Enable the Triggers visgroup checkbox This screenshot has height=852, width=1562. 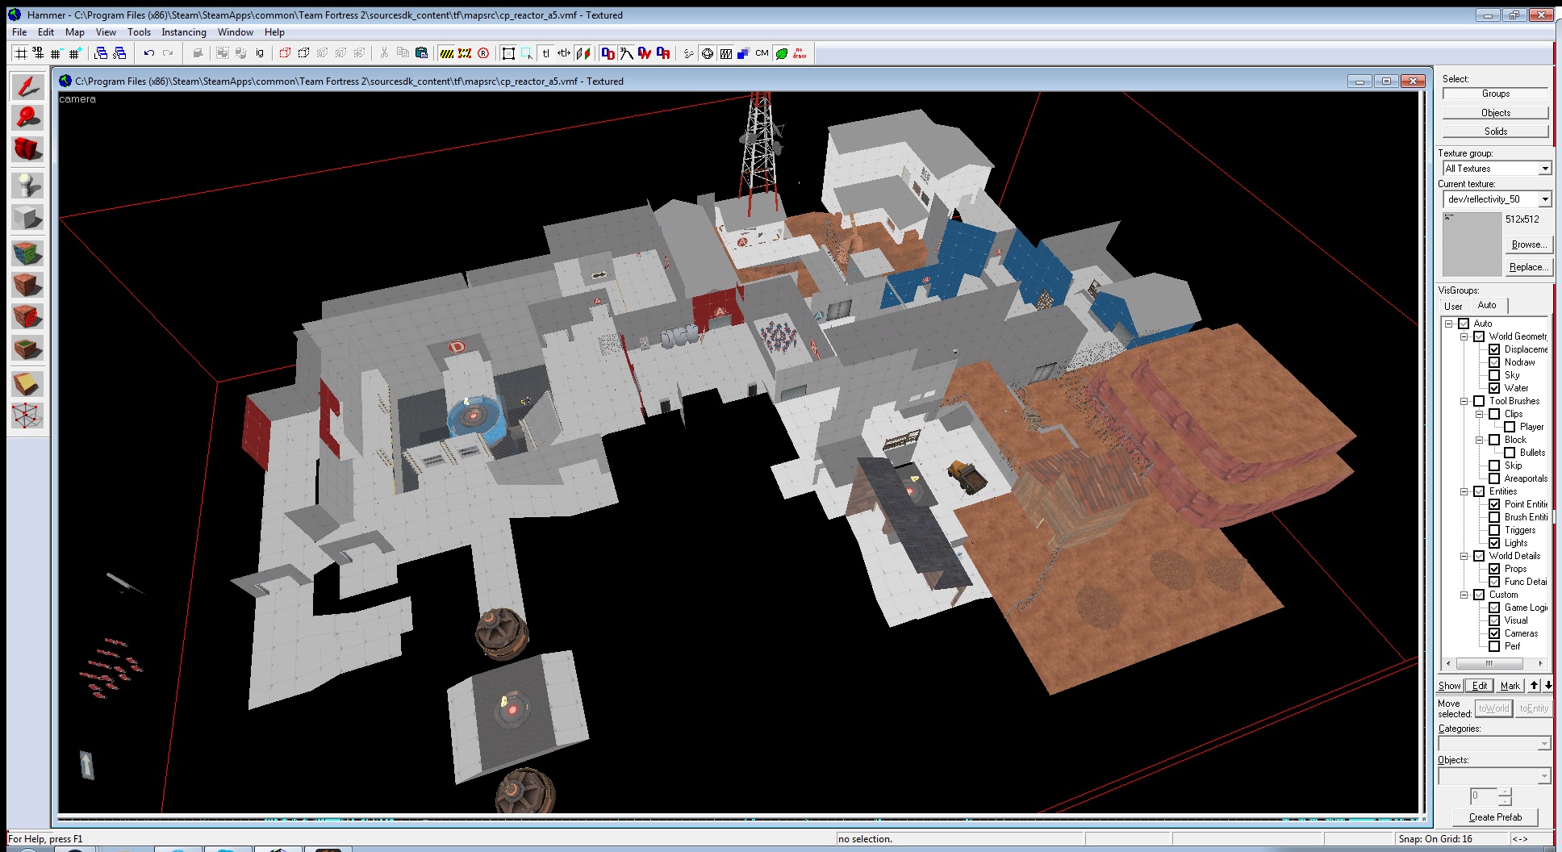1494,530
